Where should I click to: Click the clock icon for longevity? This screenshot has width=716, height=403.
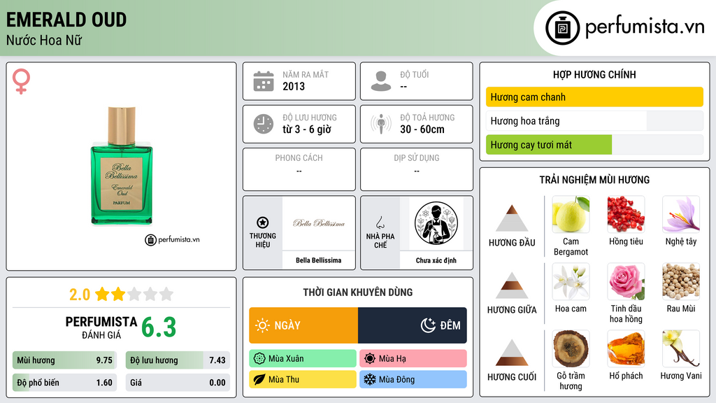pos(264,124)
